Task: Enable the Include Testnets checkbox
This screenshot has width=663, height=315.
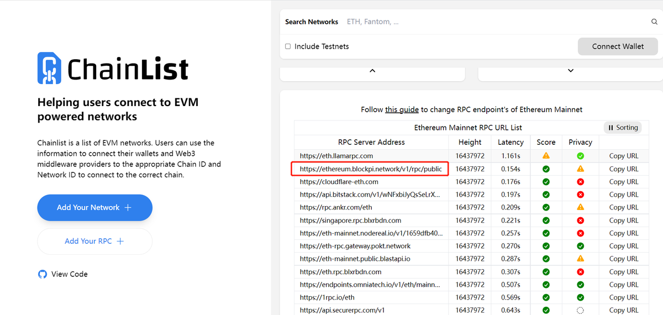Action: (x=288, y=46)
